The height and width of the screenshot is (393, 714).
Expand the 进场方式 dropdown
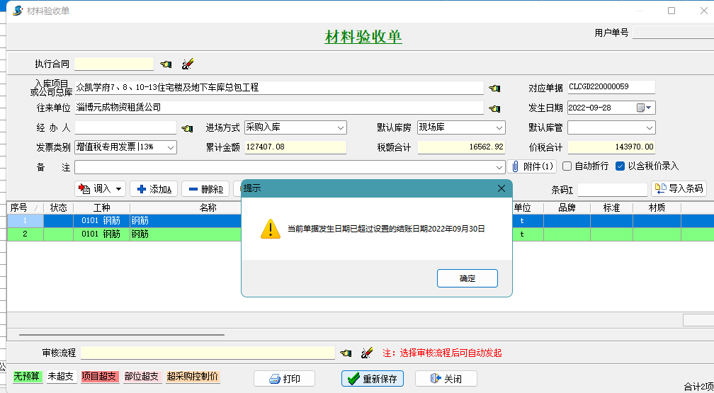click(x=341, y=128)
